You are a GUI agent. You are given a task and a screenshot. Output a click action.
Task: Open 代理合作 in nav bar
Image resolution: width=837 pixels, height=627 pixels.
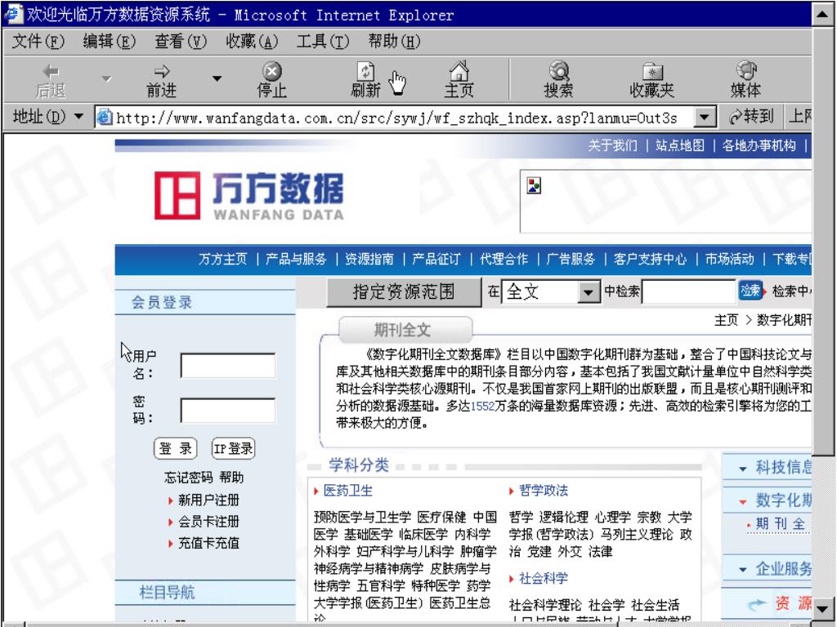point(504,259)
